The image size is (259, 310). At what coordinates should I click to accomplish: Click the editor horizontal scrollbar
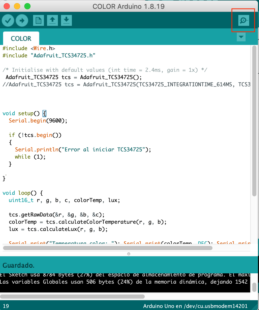click(x=108, y=248)
